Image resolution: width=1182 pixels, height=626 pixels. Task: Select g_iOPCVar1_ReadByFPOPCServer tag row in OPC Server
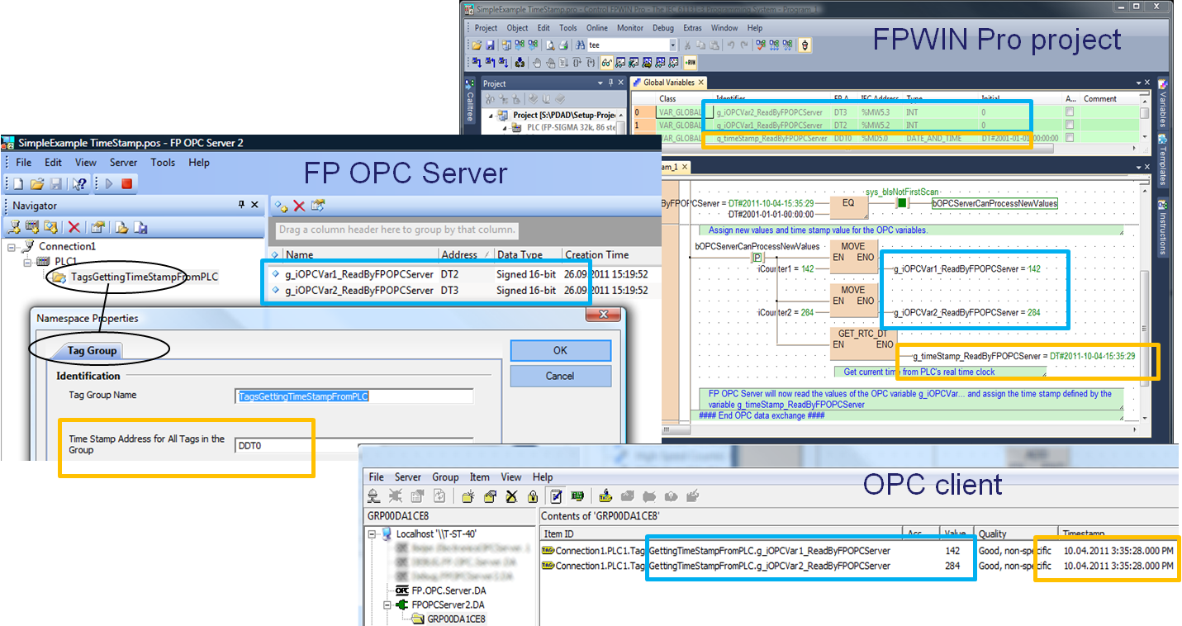coord(465,274)
